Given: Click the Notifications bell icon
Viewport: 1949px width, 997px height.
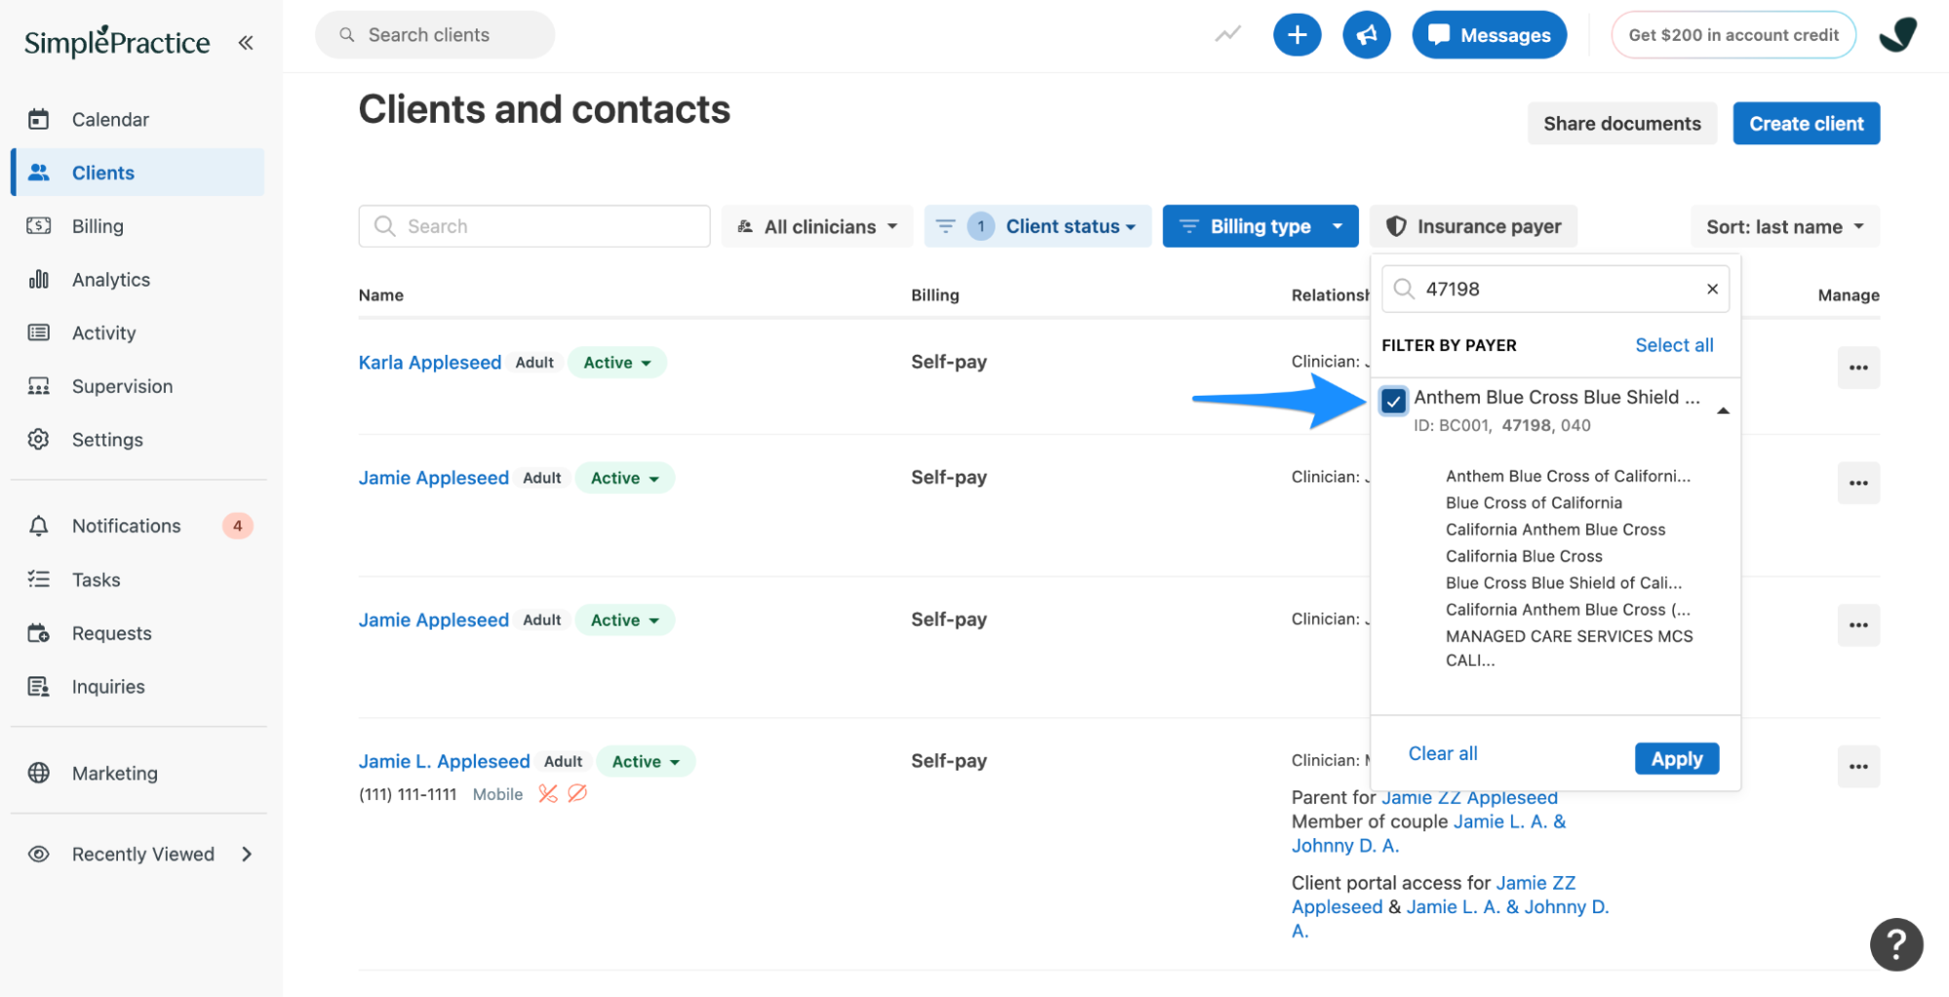Looking at the screenshot, I should coord(39,526).
